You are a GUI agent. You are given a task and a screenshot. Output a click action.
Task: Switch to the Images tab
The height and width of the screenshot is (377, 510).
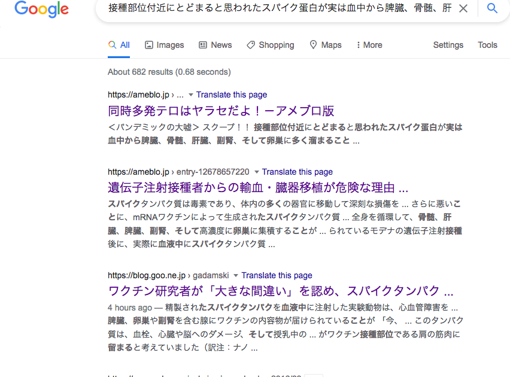tap(164, 45)
